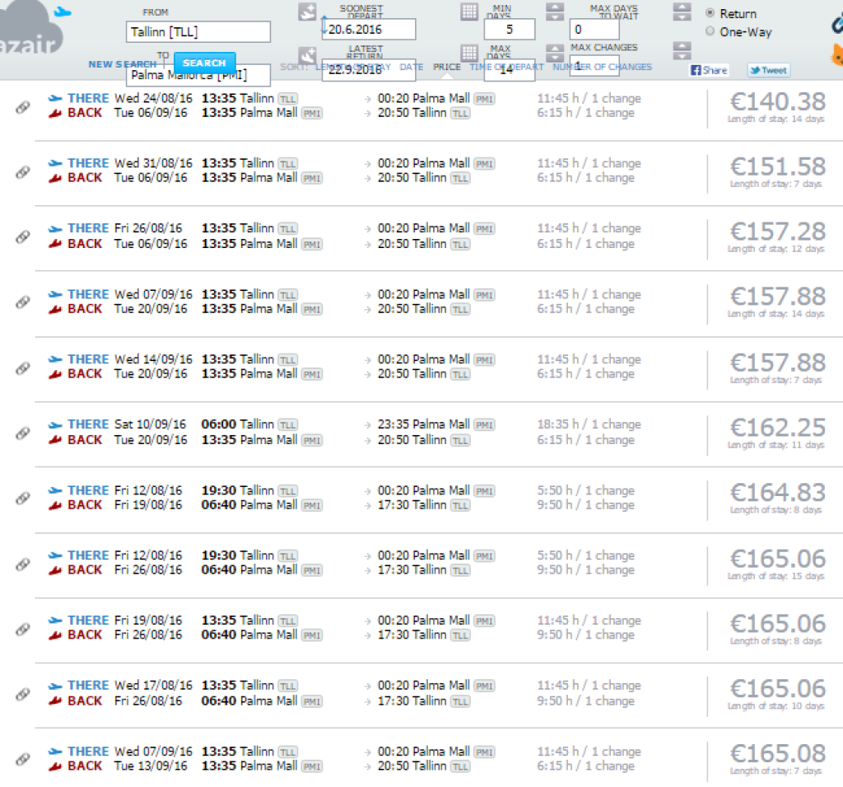Open the calendar icon next to soonest depart date
This screenshot has height=787, width=843.
(468, 12)
